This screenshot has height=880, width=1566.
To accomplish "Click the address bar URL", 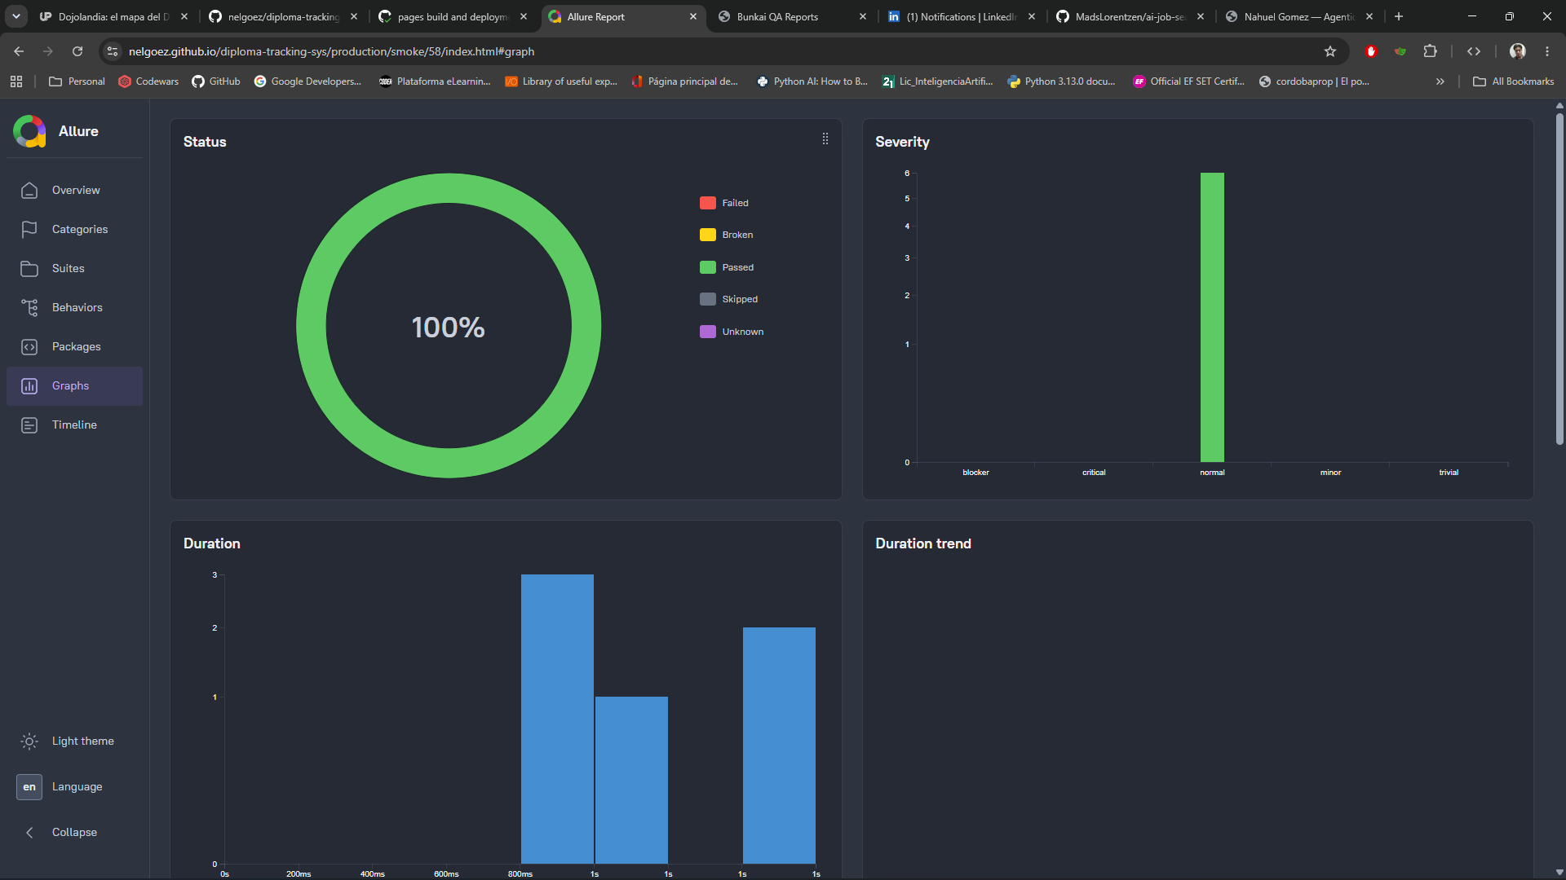I will click(x=331, y=51).
